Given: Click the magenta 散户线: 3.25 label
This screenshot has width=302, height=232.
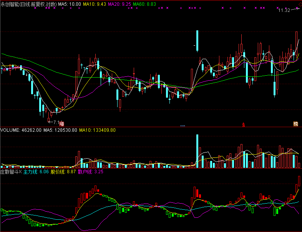Looking at the screenshot, I should pyautogui.click(x=91, y=172).
